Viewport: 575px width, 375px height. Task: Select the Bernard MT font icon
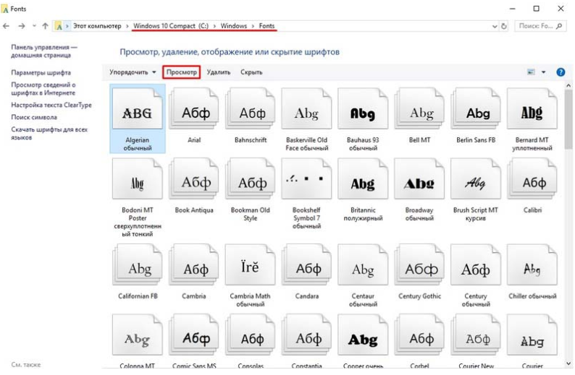click(x=532, y=108)
